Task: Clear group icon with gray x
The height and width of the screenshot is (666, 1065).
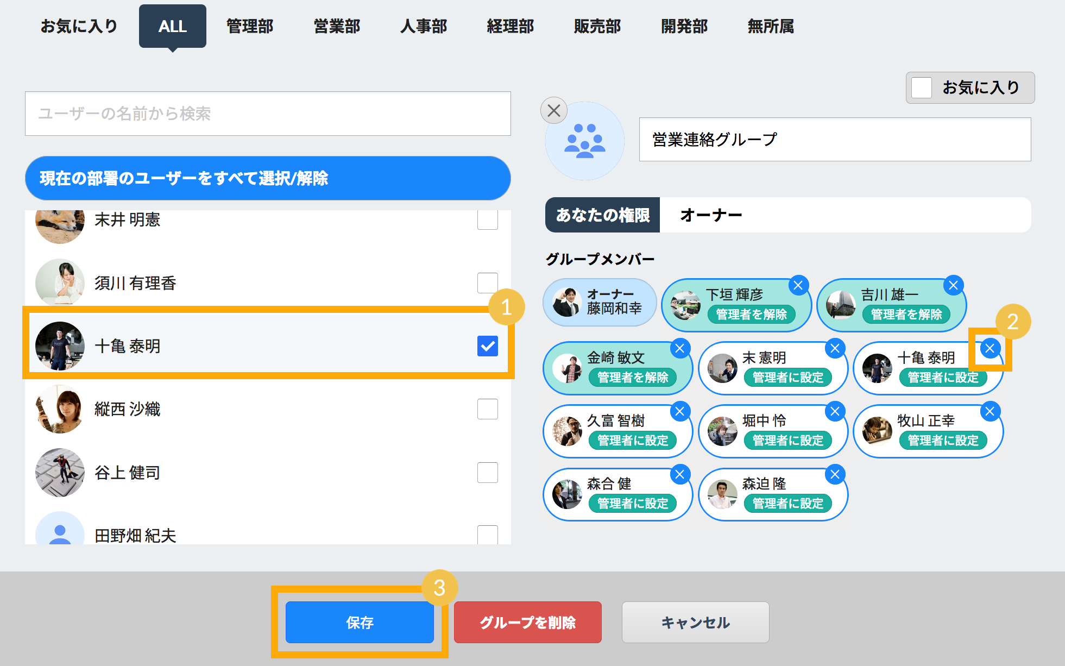Action: coord(554,111)
